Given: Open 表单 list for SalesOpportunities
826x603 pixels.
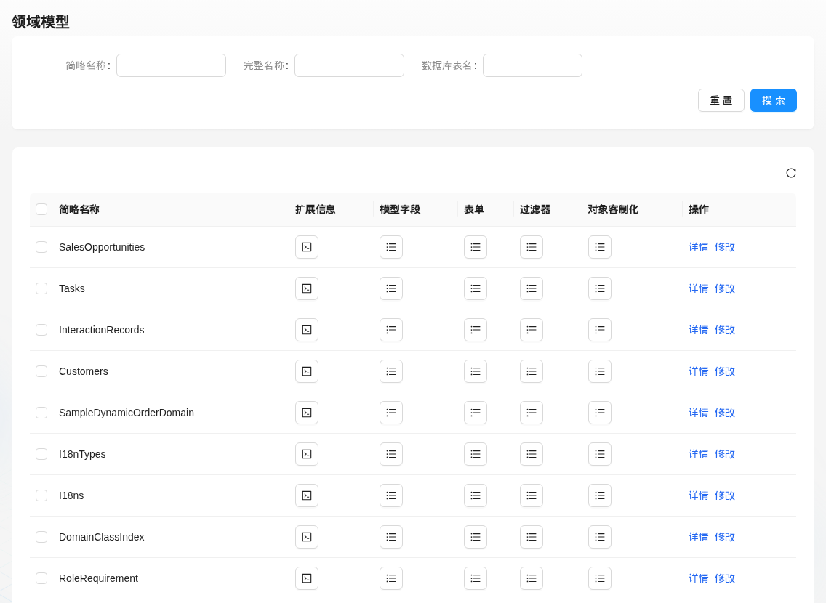Looking at the screenshot, I should click(x=475, y=247).
